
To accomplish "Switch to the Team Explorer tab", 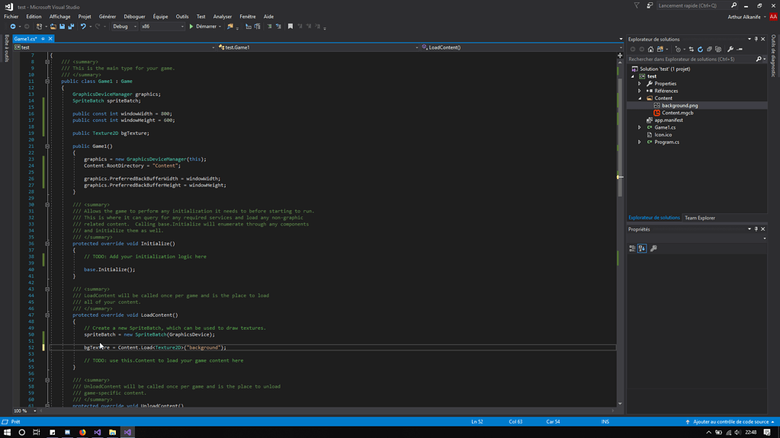I will click(x=699, y=218).
